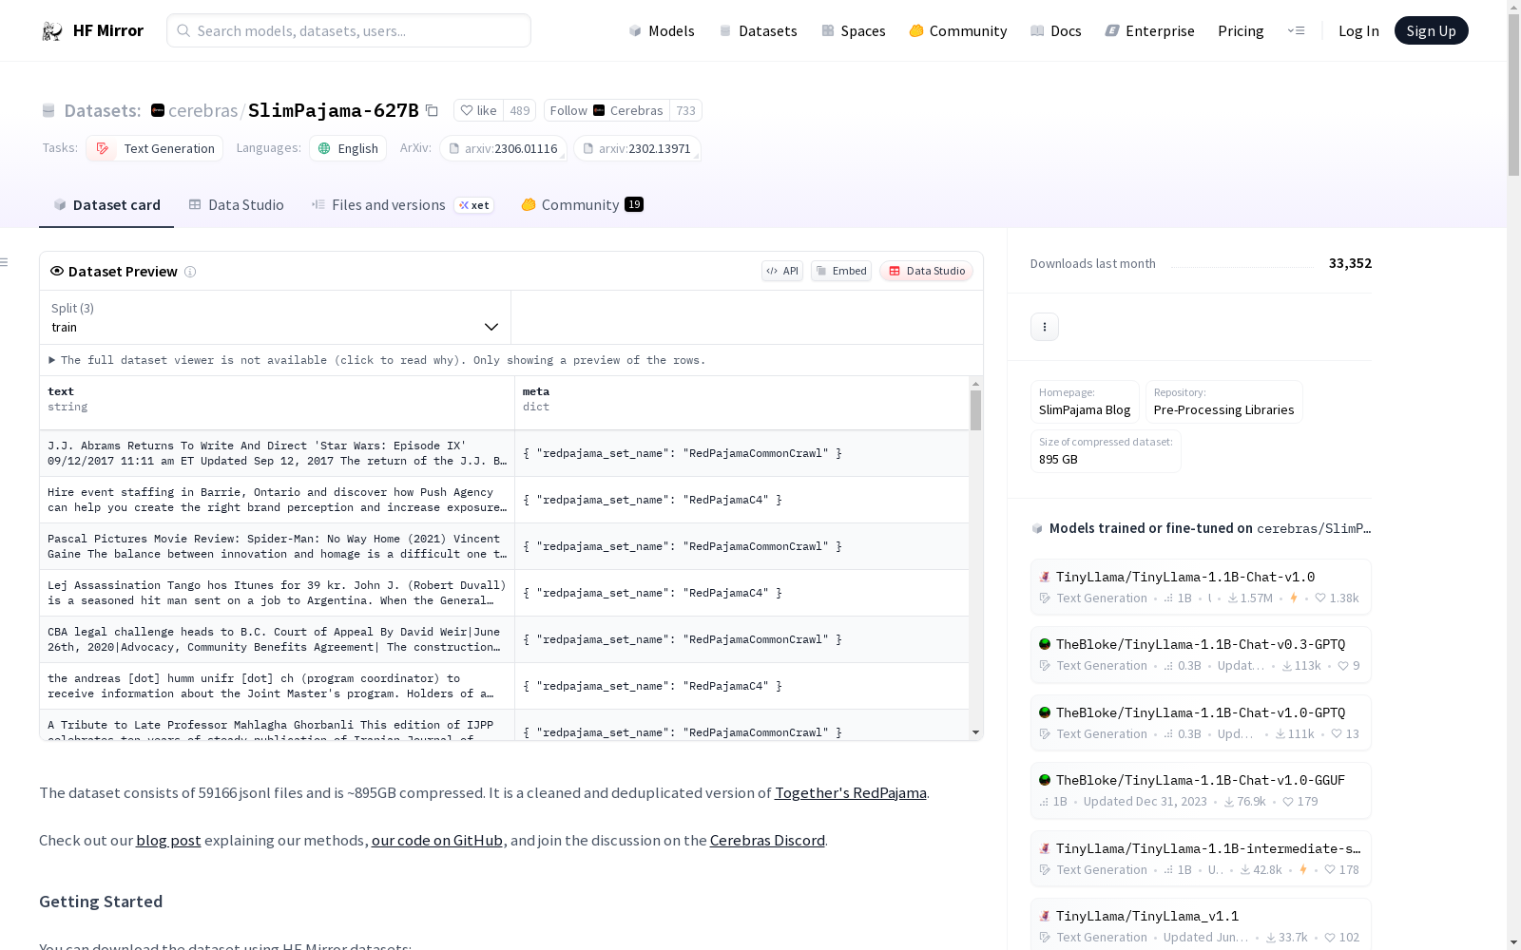Click the Sign Up button
Image resolution: width=1521 pixels, height=950 pixels.
coord(1431,31)
